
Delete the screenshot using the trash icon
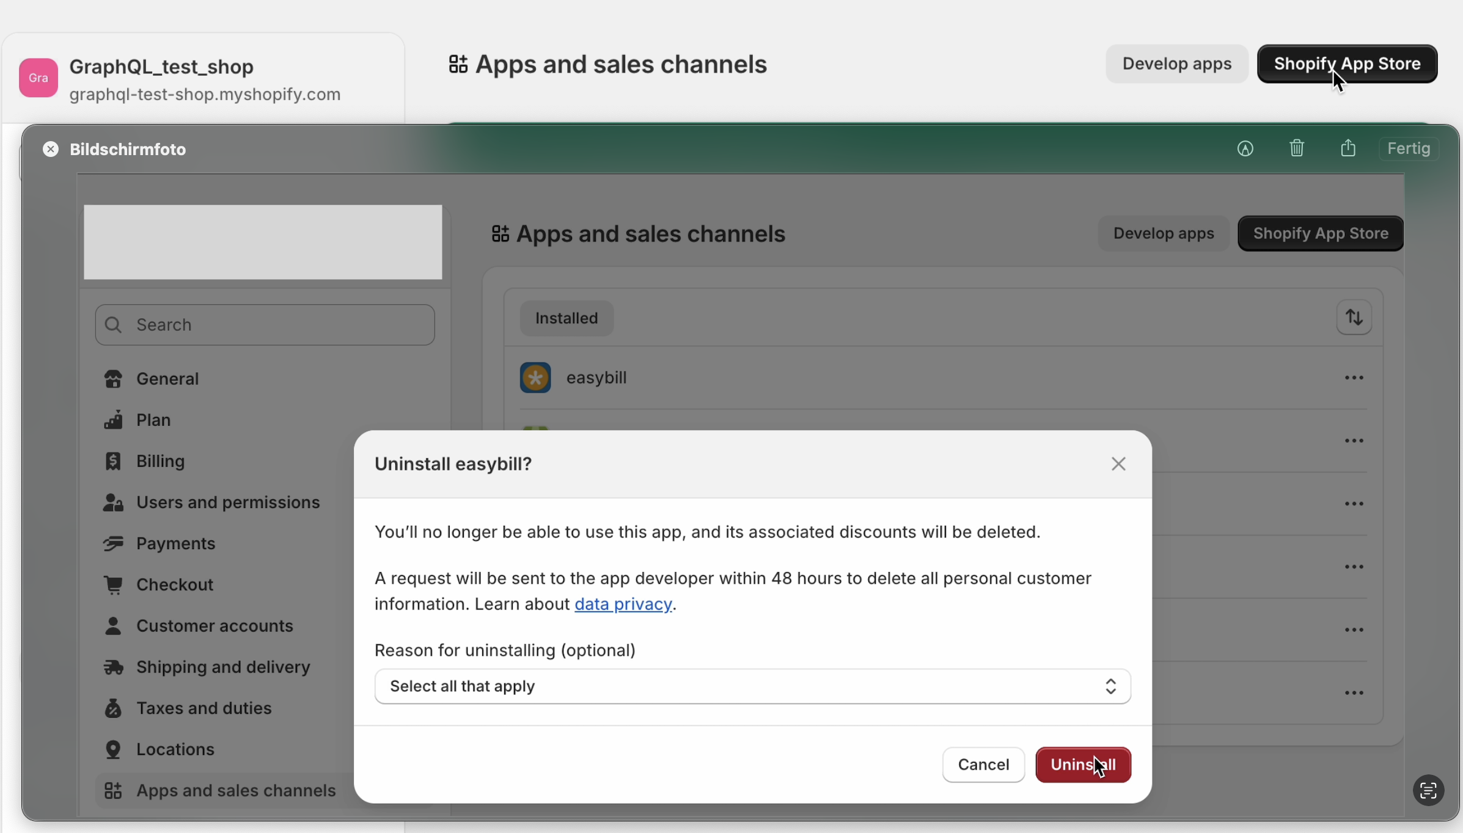[1297, 148]
